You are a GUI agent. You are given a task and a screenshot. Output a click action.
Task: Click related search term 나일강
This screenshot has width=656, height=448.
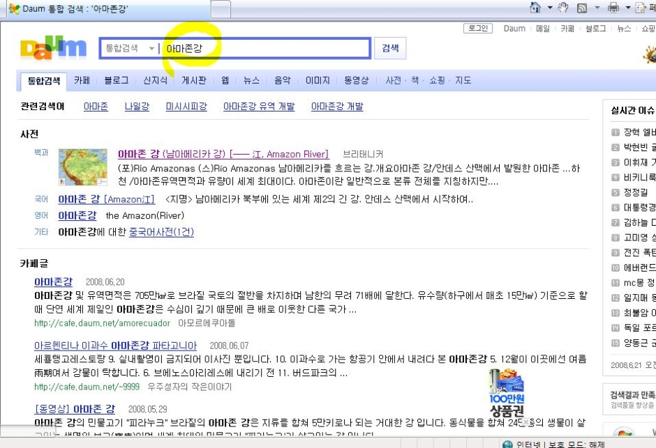137,107
